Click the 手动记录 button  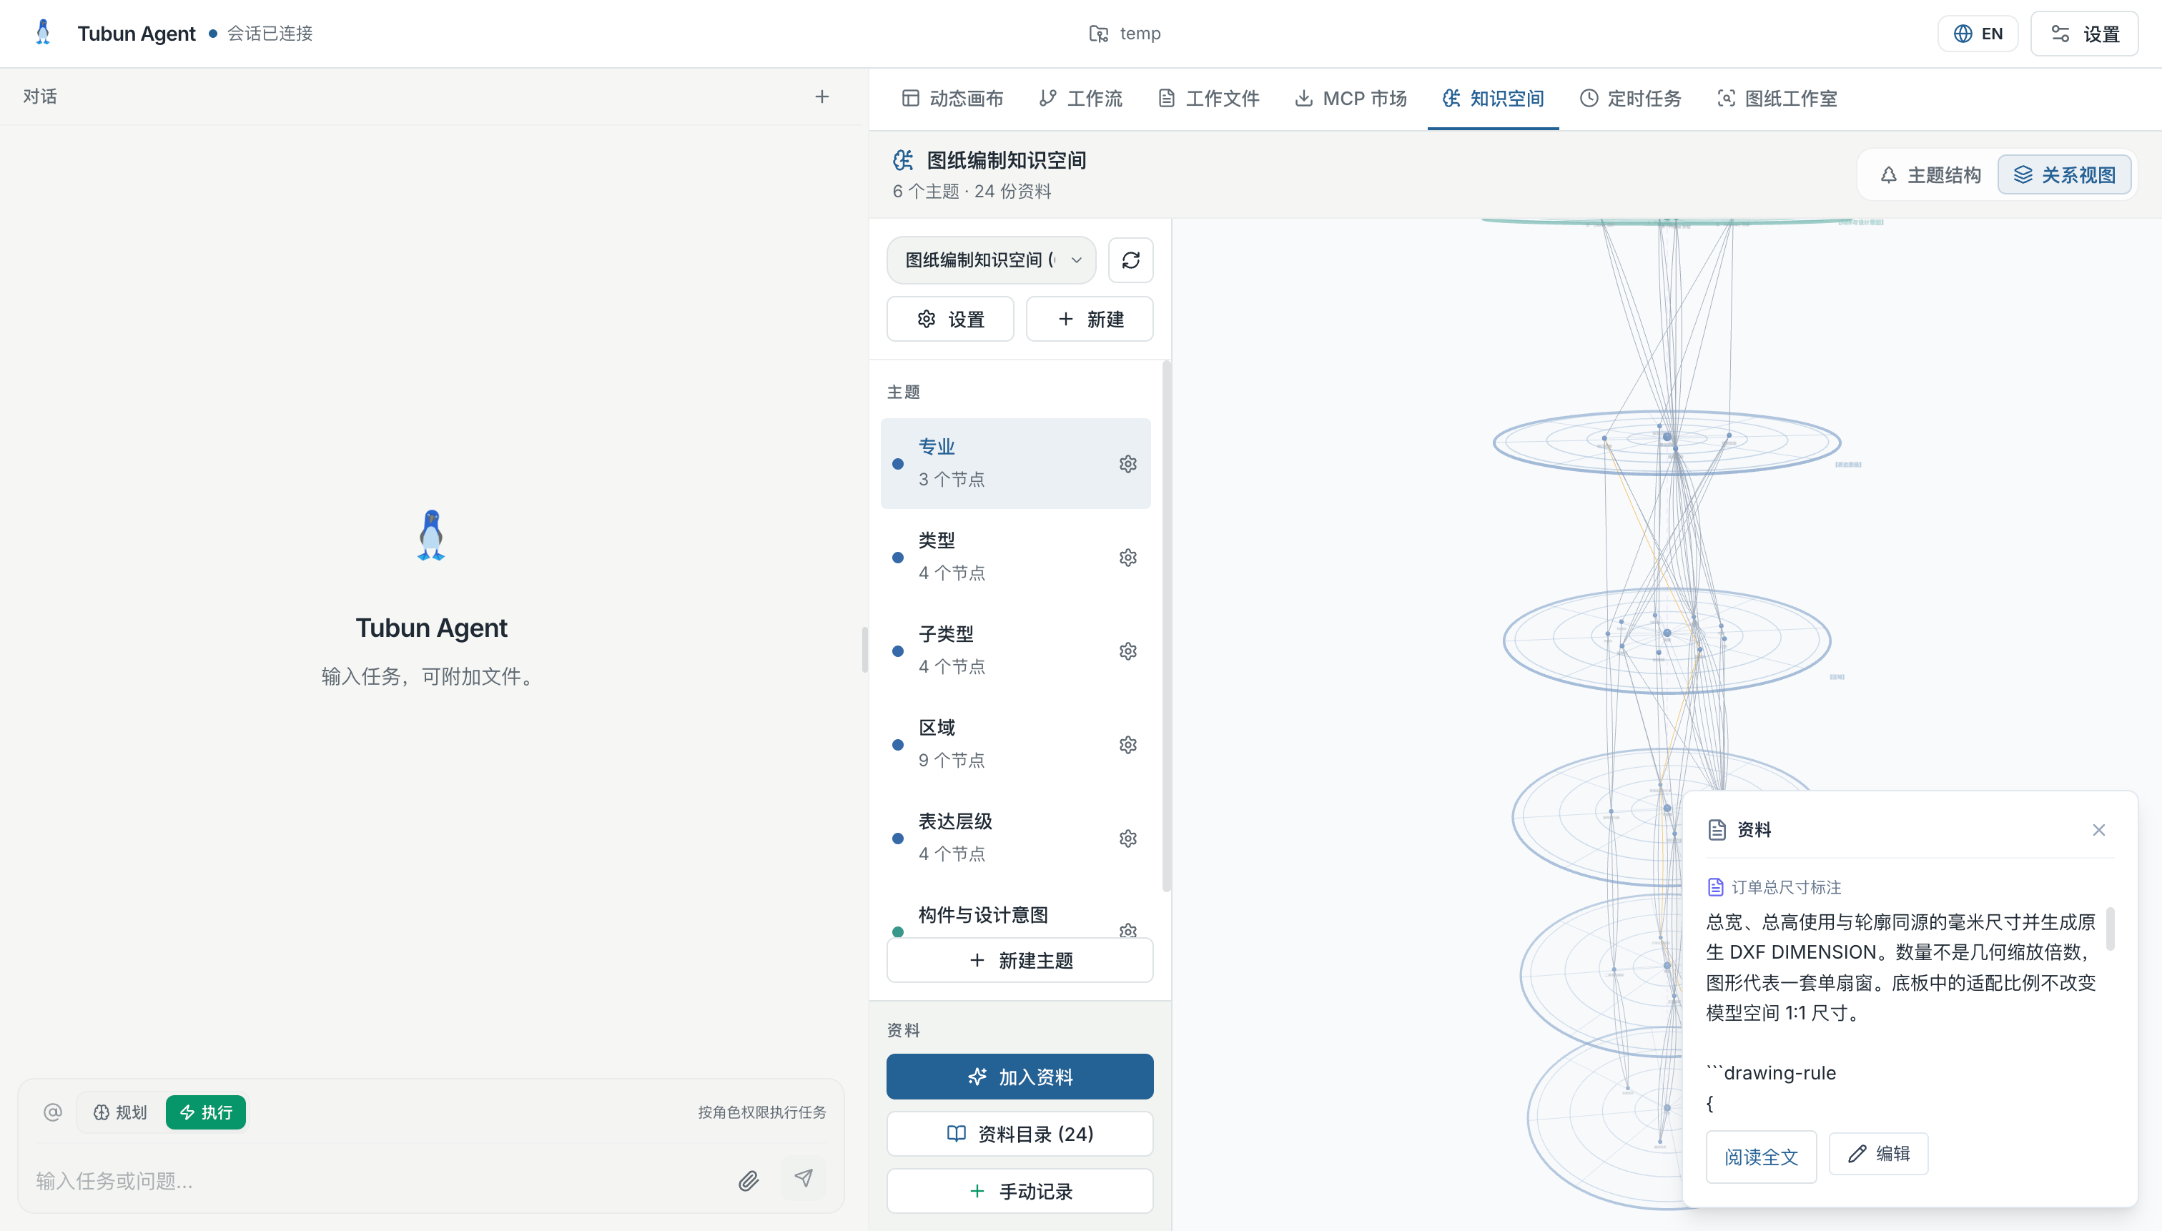tap(1020, 1191)
